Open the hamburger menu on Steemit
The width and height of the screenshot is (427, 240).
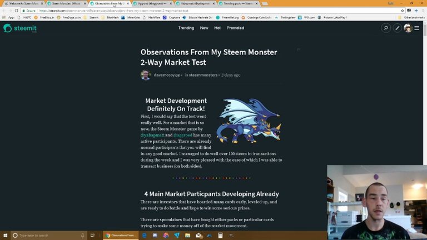coord(416,28)
